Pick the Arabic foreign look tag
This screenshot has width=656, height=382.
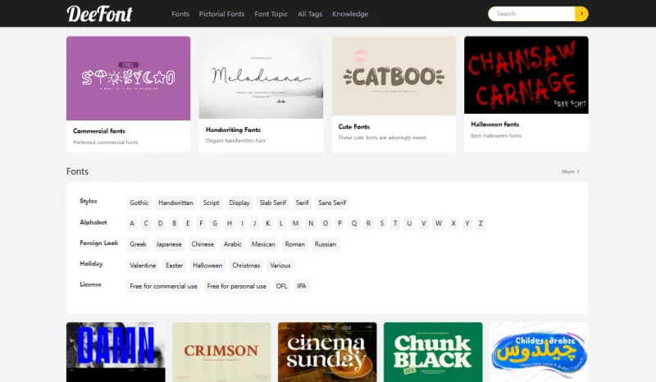(x=233, y=244)
